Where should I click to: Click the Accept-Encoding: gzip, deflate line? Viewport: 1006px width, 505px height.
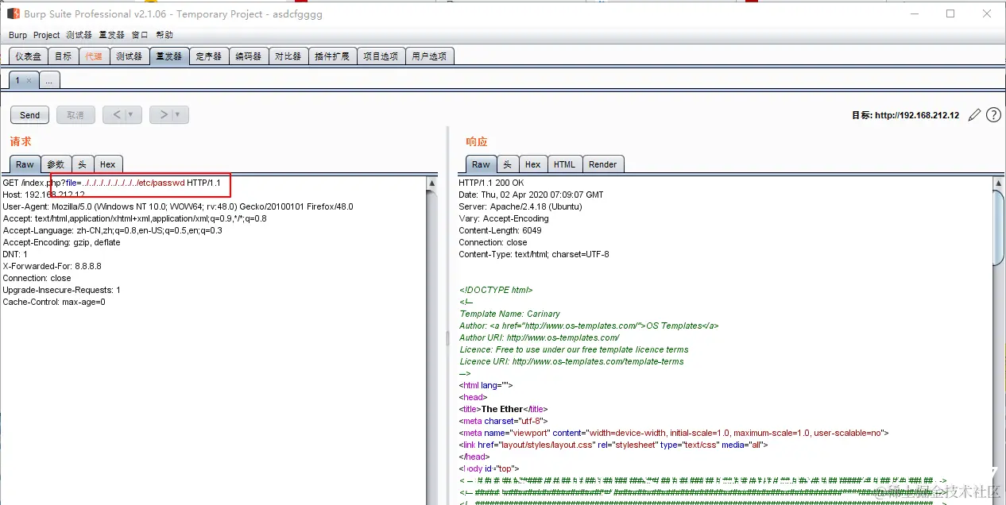[61, 243]
